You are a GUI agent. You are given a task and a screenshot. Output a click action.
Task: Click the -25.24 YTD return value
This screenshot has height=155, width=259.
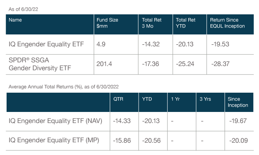point(185,64)
